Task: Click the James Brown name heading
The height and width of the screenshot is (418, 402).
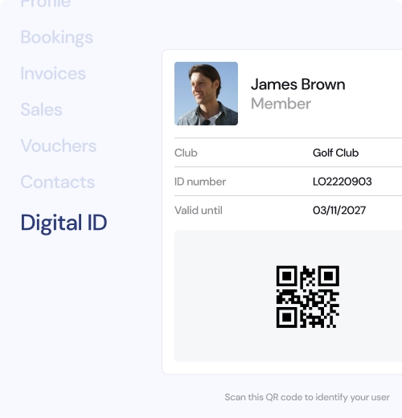Action: pyautogui.click(x=297, y=84)
